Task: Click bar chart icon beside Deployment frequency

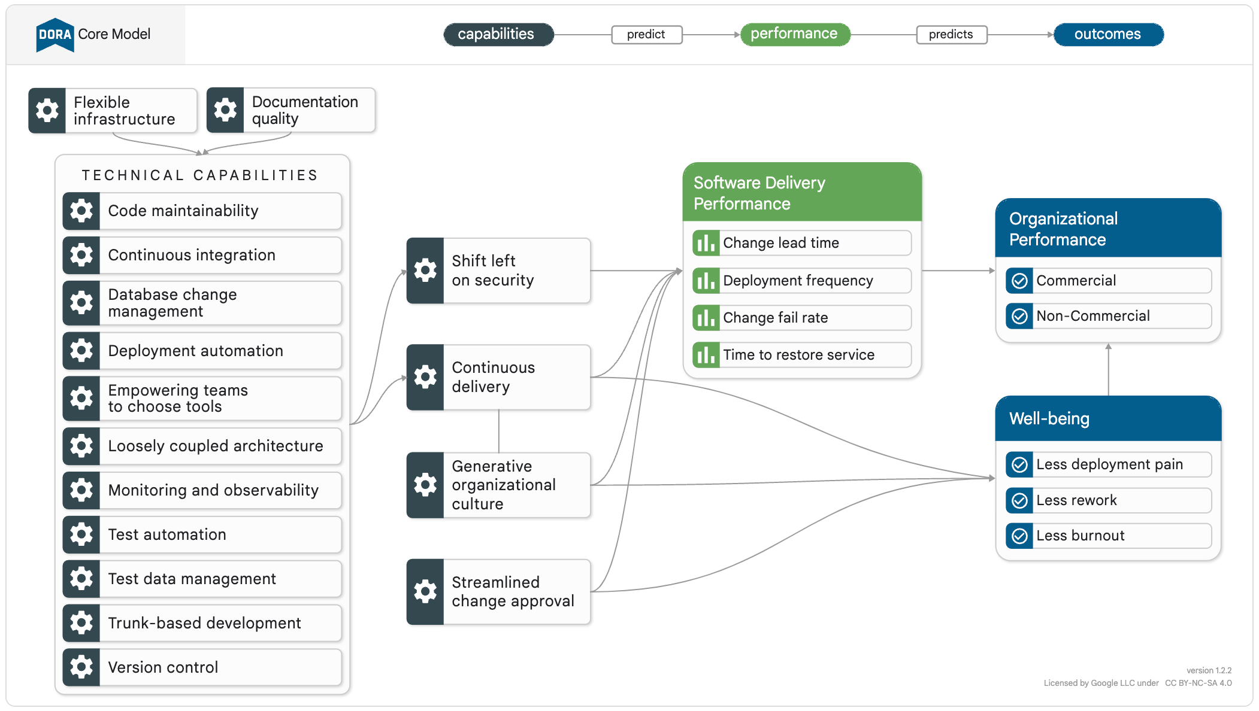Action: coord(706,281)
